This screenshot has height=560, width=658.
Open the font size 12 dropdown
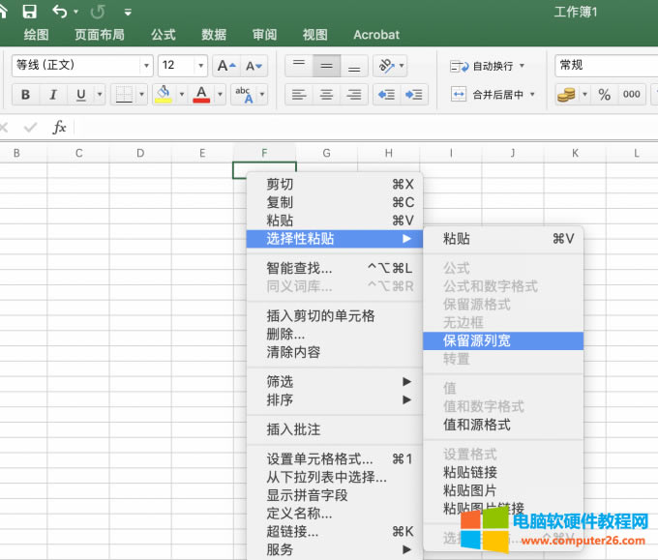point(201,66)
